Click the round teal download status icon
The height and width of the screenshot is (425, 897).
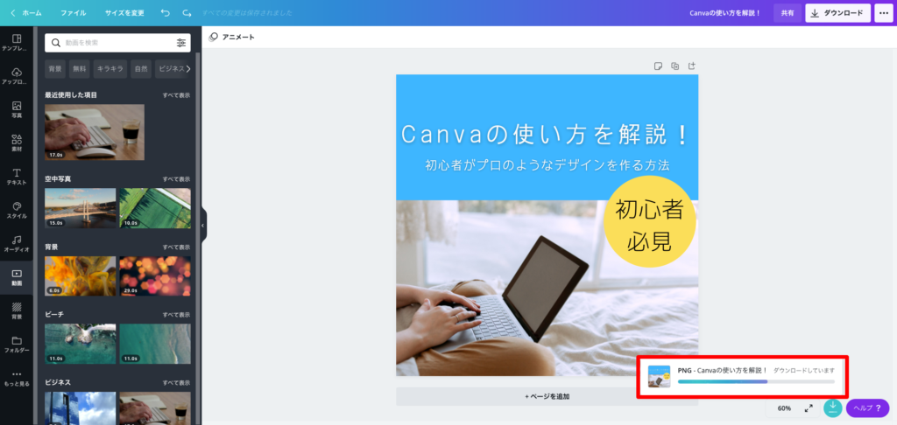(x=832, y=408)
